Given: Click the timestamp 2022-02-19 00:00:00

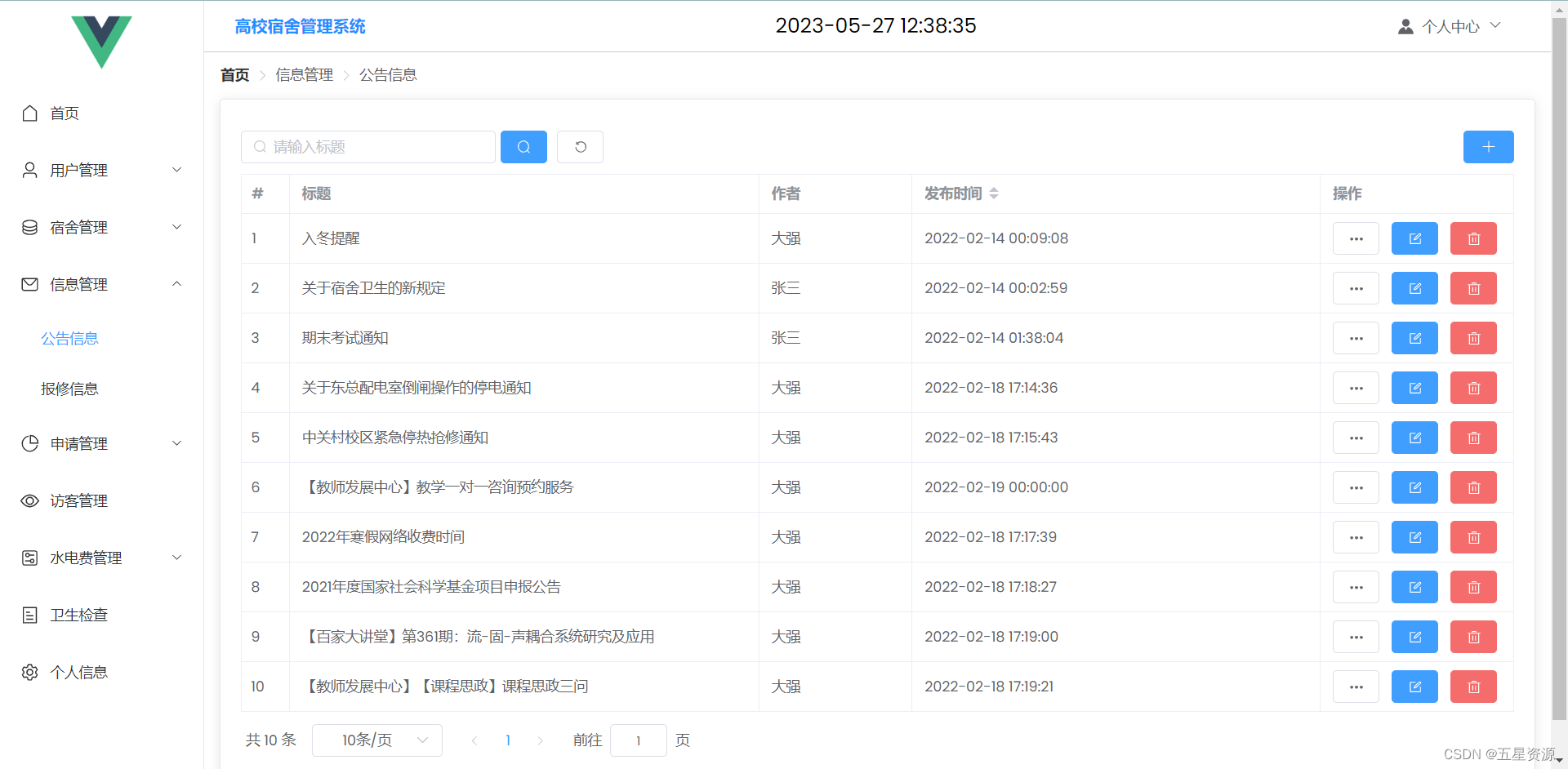Looking at the screenshot, I should click(x=996, y=487).
